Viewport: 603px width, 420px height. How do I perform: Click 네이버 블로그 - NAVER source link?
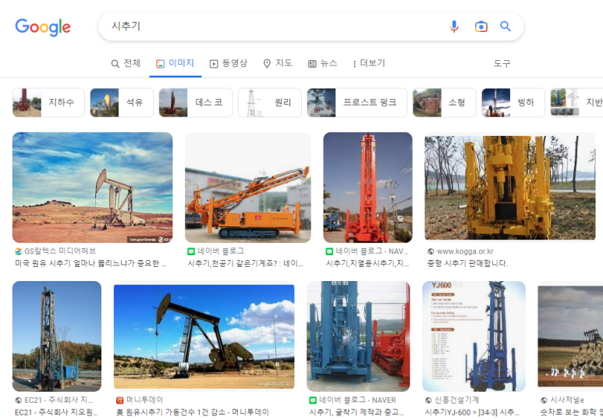(353, 400)
